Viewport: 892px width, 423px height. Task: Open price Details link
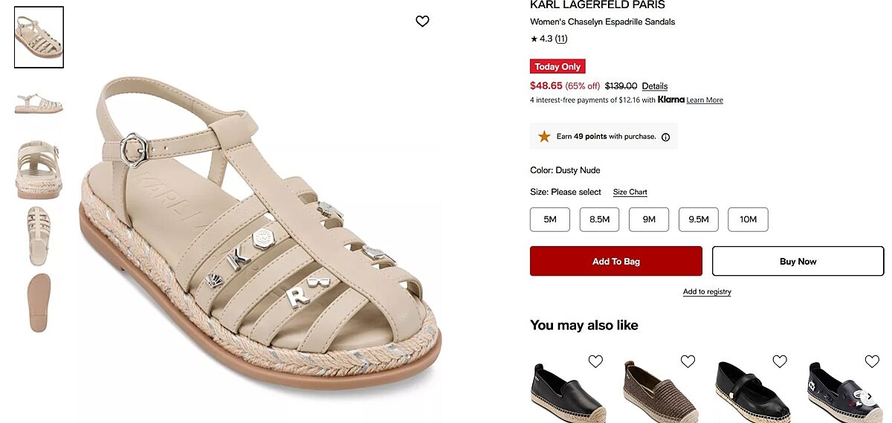tap(655, 86)
